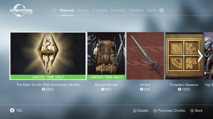Select the Gameplay tab
The width and height of the screenshot is (213, 119).
pyautogui.click(x=118, y=10)
